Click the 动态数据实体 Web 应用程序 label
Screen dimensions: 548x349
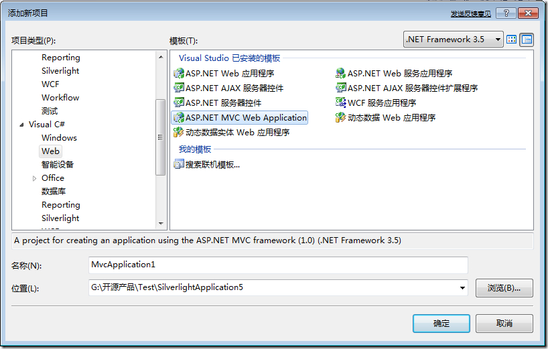pos(237,133)
